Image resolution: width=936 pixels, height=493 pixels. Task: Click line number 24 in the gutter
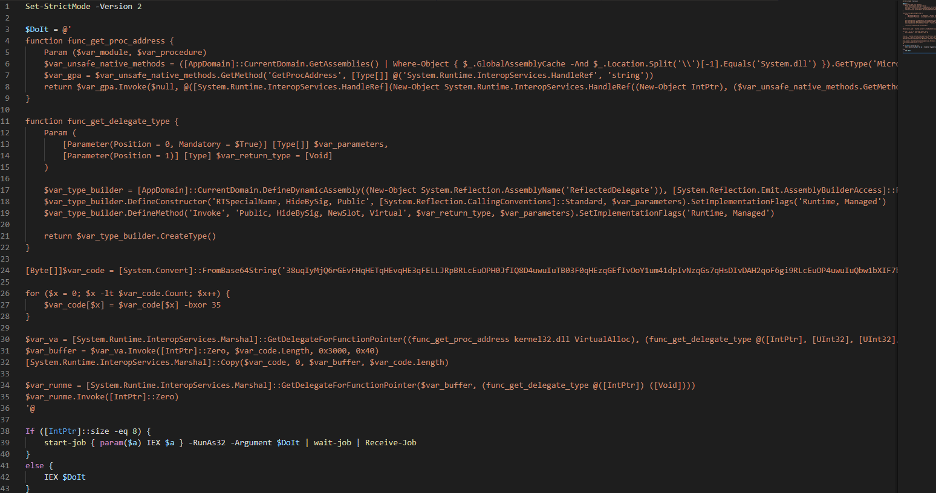pyautogui.click(x=5, y=271)
